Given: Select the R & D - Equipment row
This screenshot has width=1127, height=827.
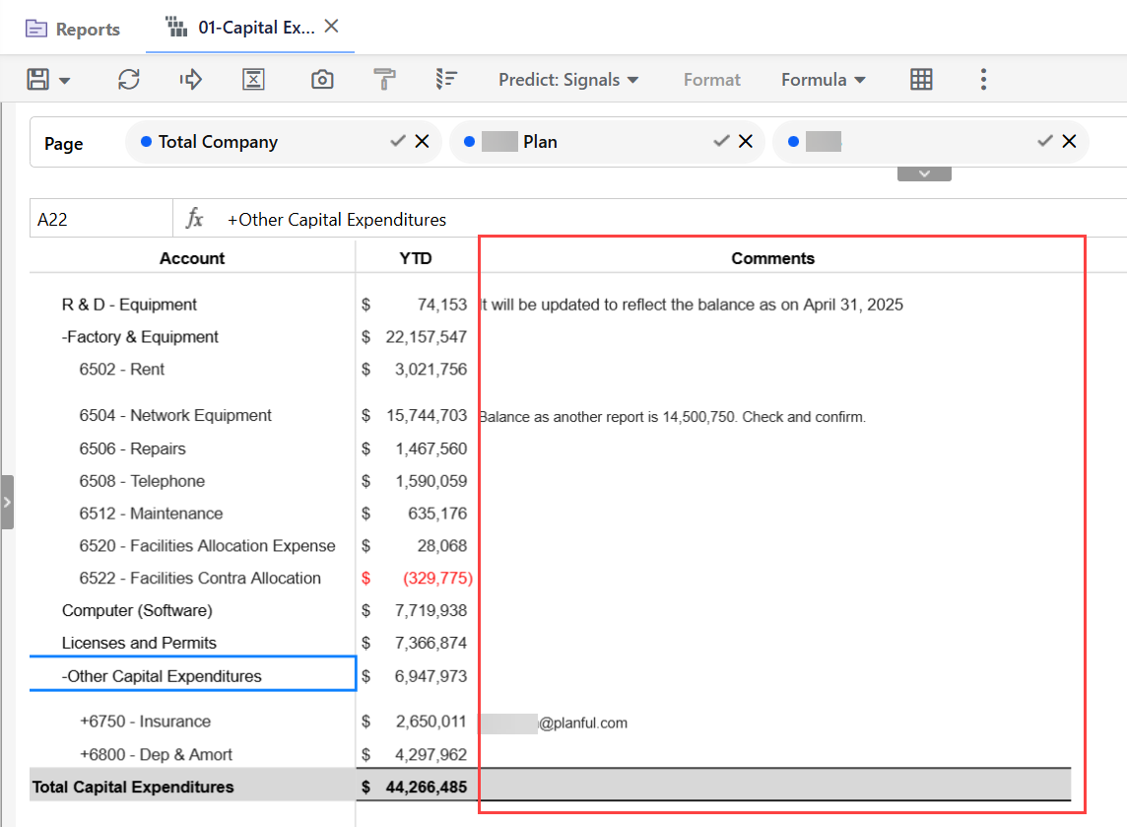Looking at the screenshot, I should pyautogui.click(x=129, y=305).
